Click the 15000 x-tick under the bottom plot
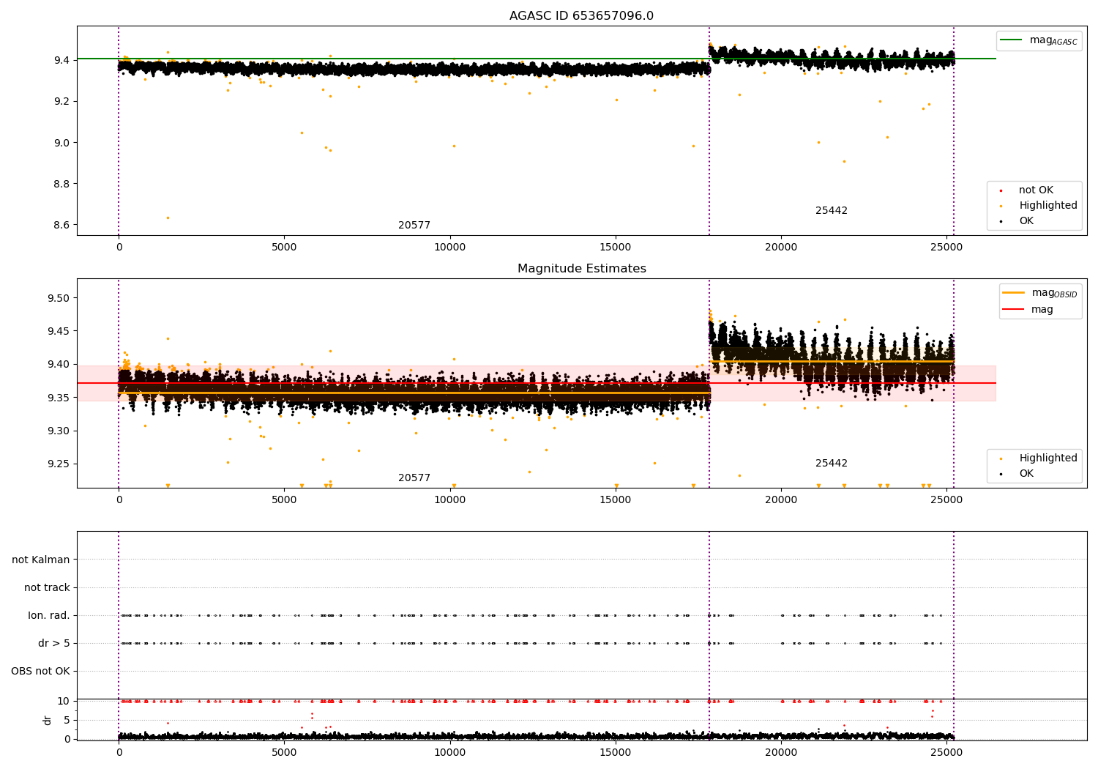Screen dimensions: 1098x769 (615, 752)
